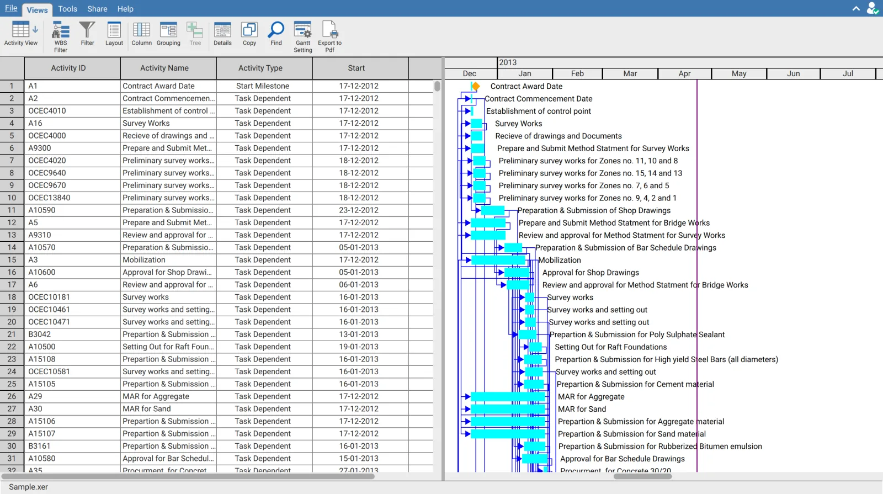Open the File menu
The width and height of the screenshot is (883, 494).
(11, 8)
